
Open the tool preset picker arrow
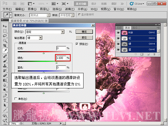(x=11, y=15)
